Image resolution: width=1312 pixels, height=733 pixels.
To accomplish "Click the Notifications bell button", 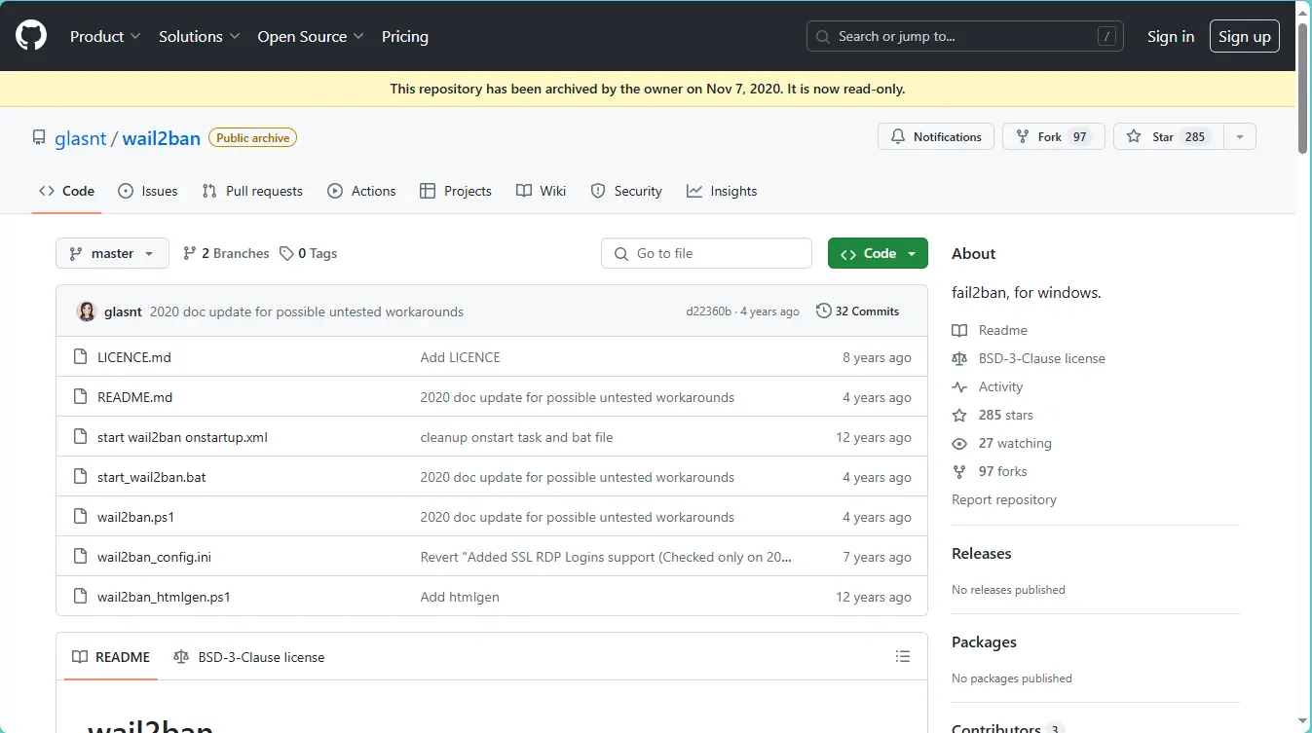I will [x=935, y=137].
